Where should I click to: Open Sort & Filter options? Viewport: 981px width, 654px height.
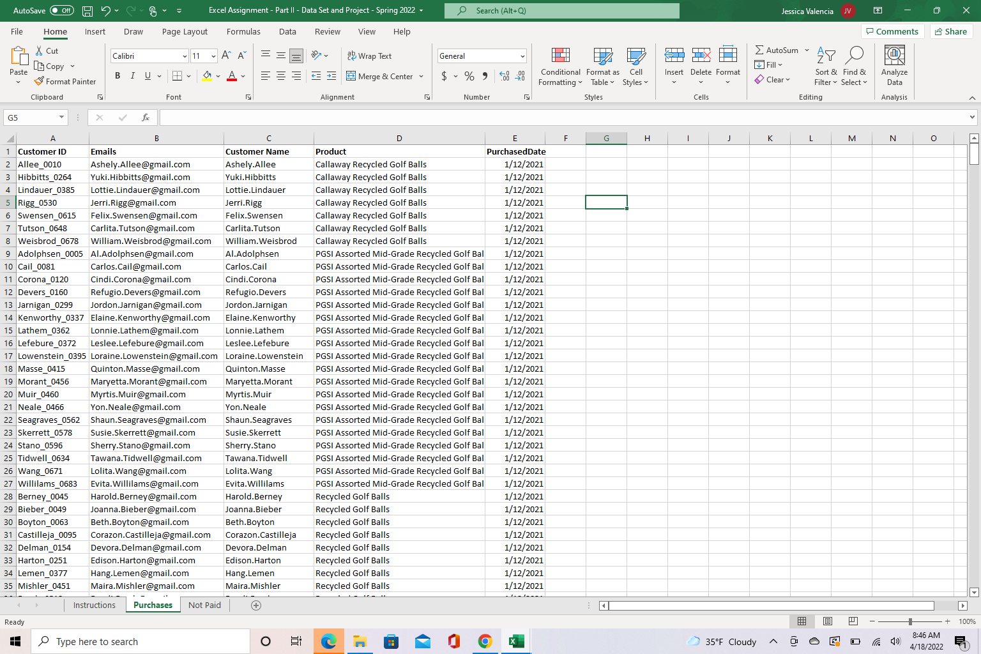825,66
